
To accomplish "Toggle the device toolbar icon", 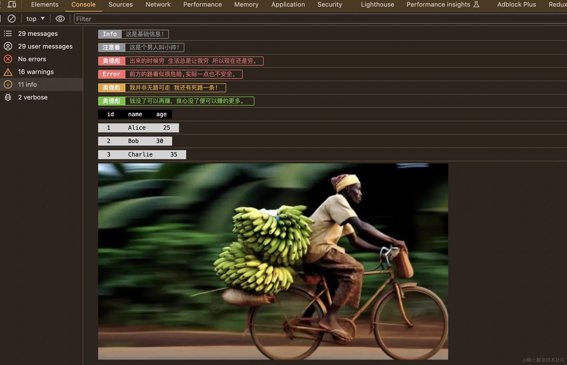I will 12,4.
